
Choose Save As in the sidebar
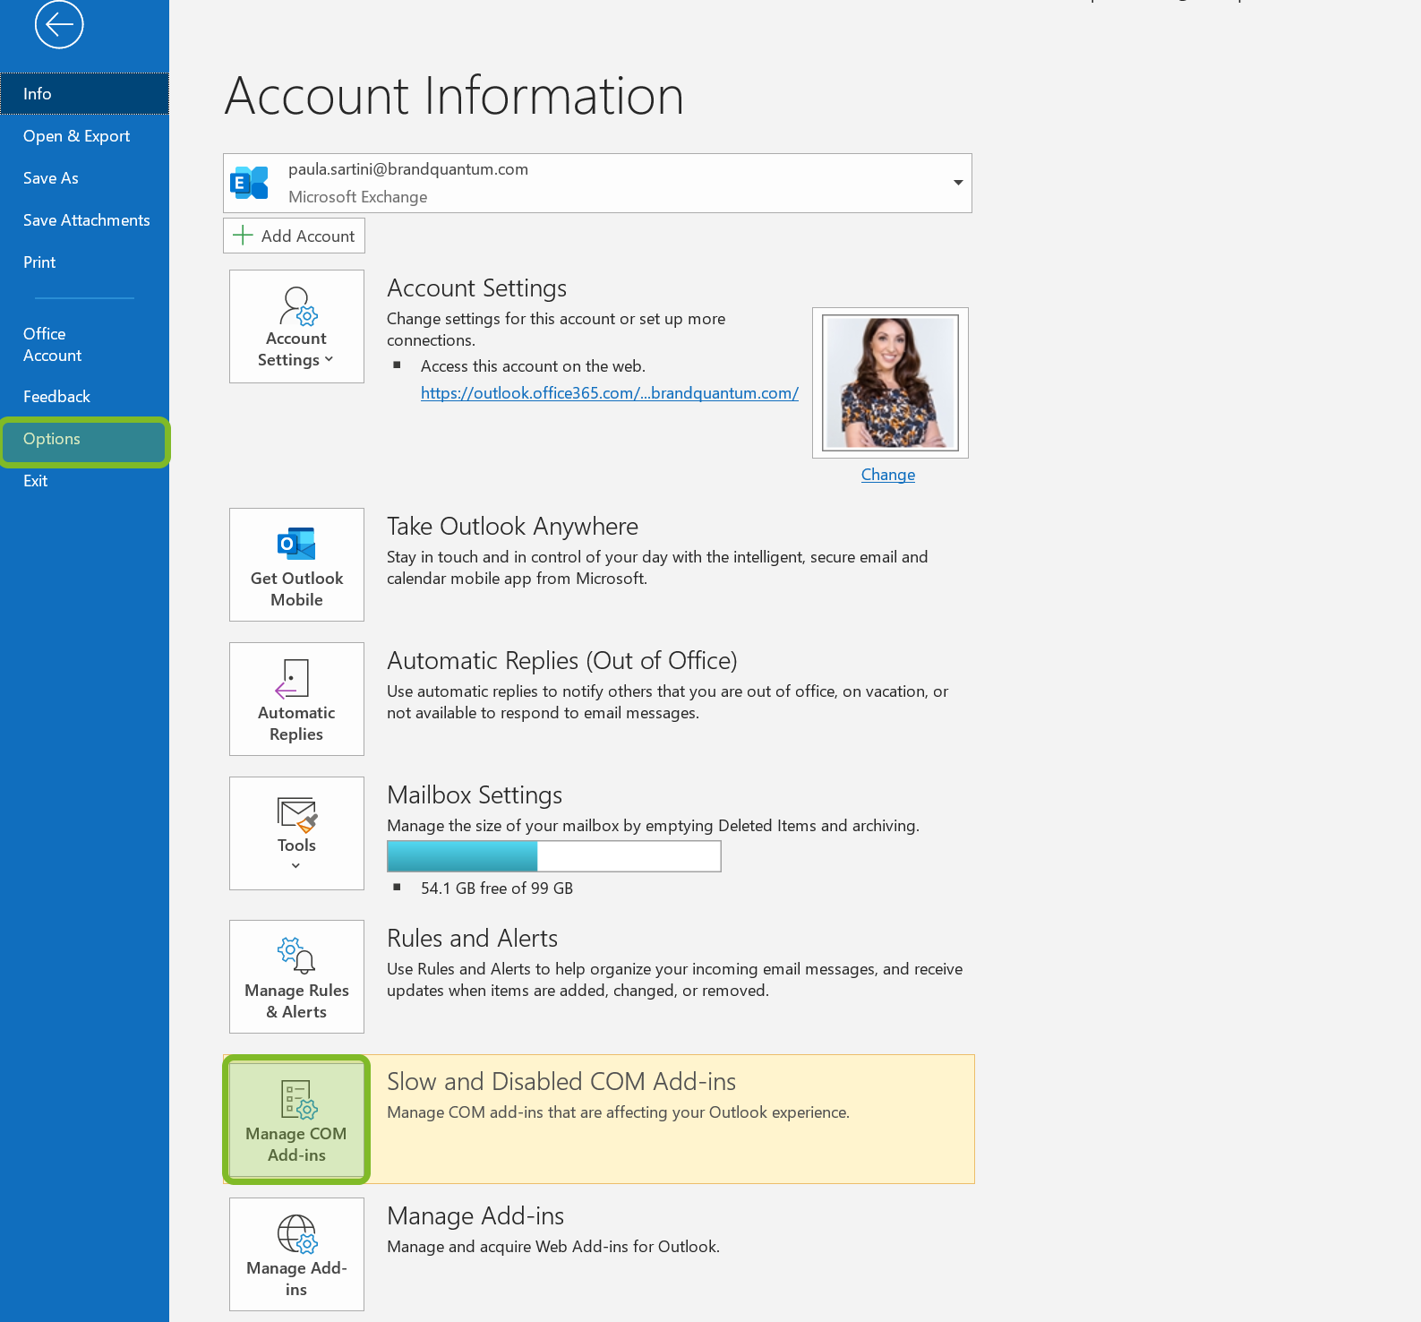(x=84, y=178)
